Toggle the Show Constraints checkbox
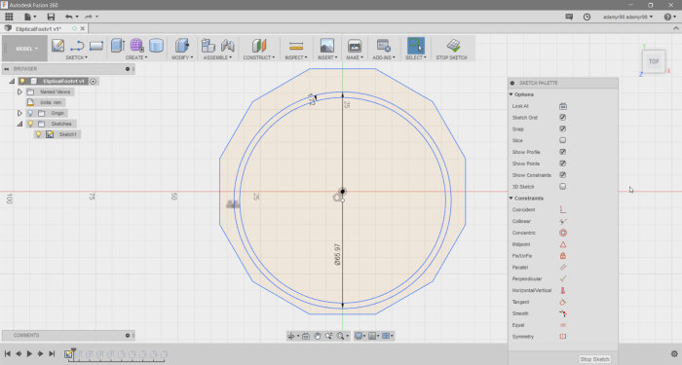This screenshot has height=365, width=682. (x=563, y=175)
